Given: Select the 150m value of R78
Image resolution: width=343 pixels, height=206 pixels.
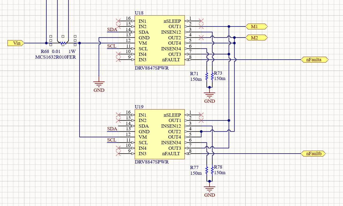Looking at the screenshot, I should pyautogui.click(x=220, y=173).
